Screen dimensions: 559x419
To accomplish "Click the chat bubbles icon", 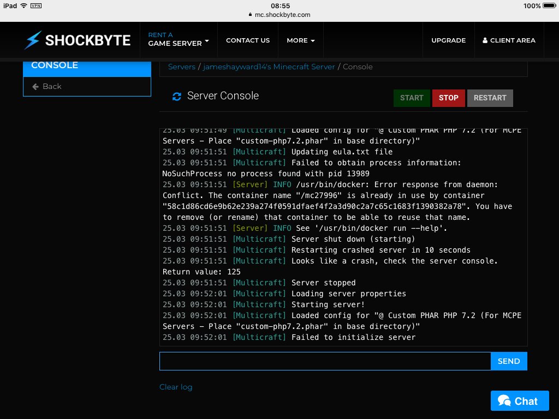I will pyautogui.click(x=504, y=401).
